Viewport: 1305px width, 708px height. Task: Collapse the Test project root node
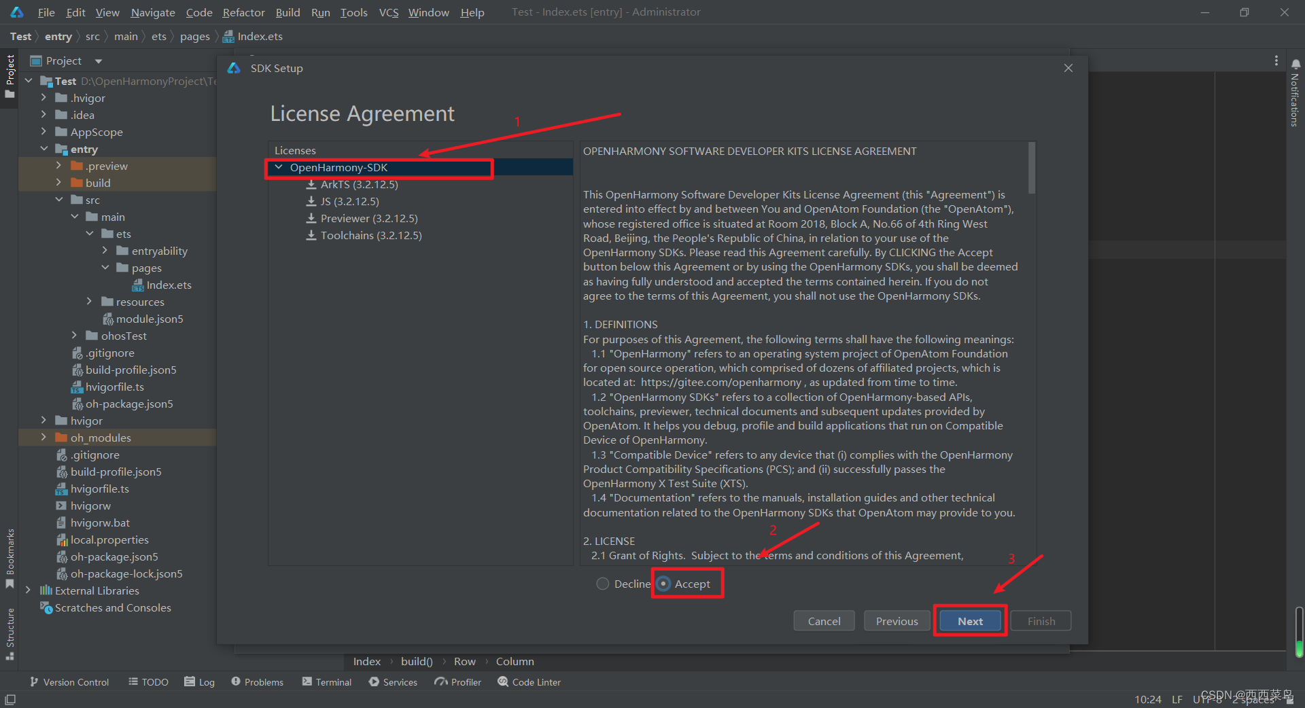coord(29,81)
